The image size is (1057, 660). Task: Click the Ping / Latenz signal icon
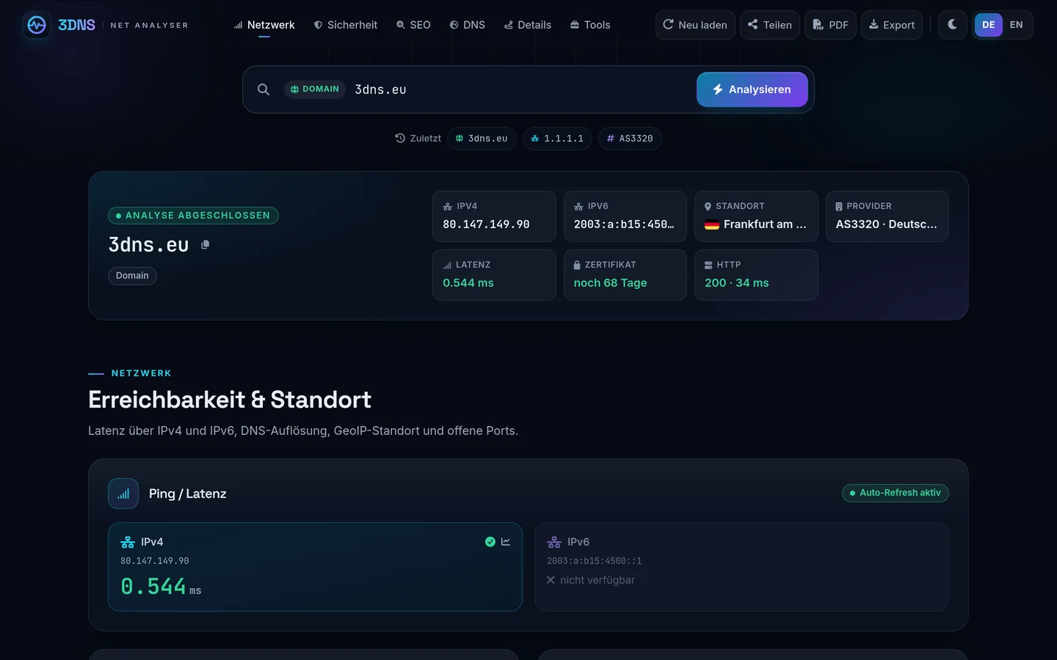(x=123, y=494)
